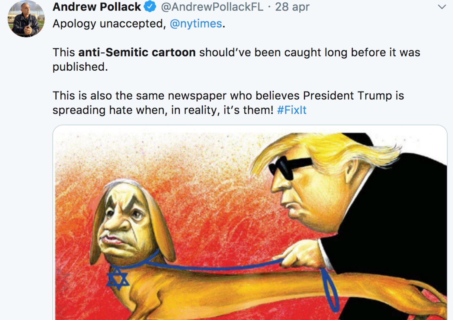
Task: Open the @nytimes mention link
Action: point(196,24)
